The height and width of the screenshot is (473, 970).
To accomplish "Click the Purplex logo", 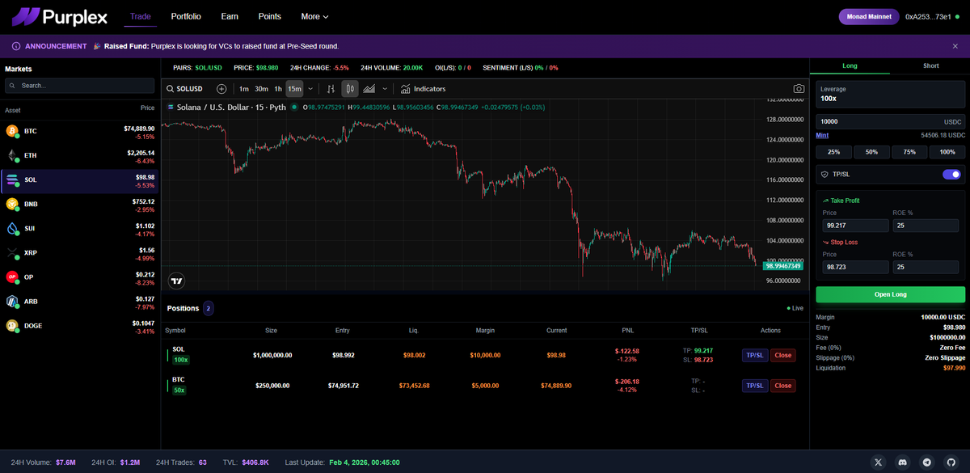I will [60, 16].
